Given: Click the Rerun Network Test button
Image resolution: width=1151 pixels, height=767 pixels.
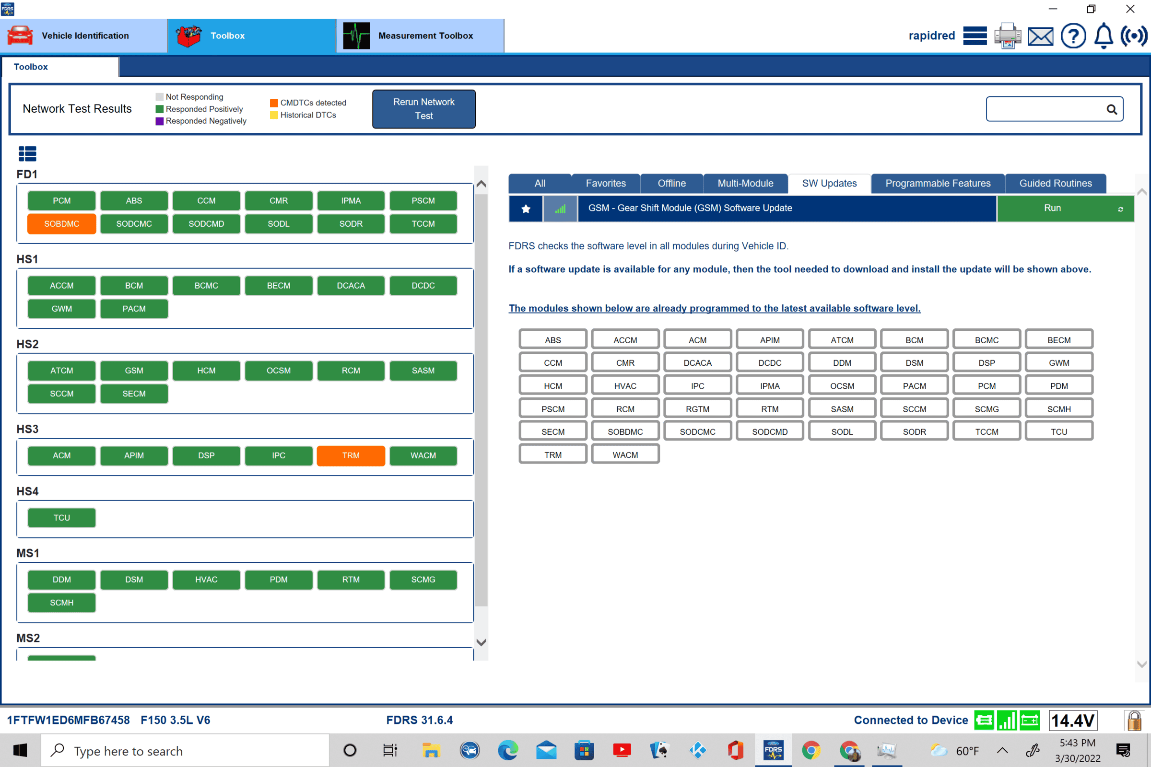Looking at the screenshot, I should point(422,109).
